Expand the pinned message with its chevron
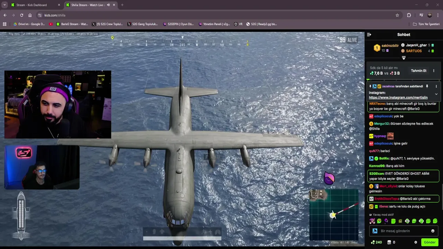Viewport: 443px width, 249px height. click(x=436, y=94)
